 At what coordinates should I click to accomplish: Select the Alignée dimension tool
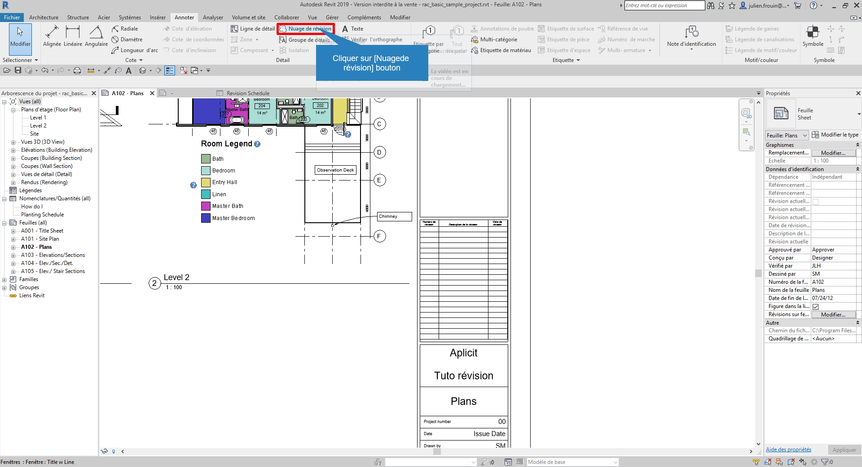(x=52, y=36)
